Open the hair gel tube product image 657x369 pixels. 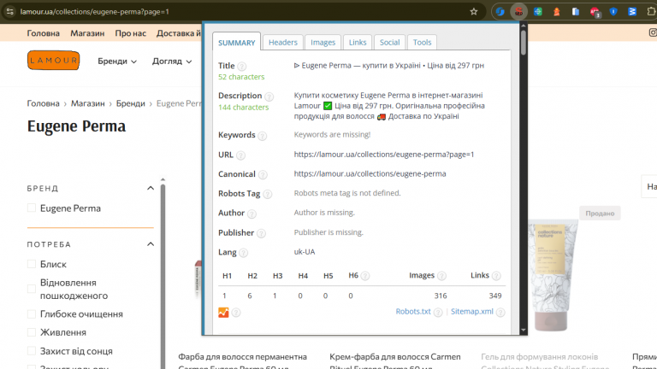point(552,276)
